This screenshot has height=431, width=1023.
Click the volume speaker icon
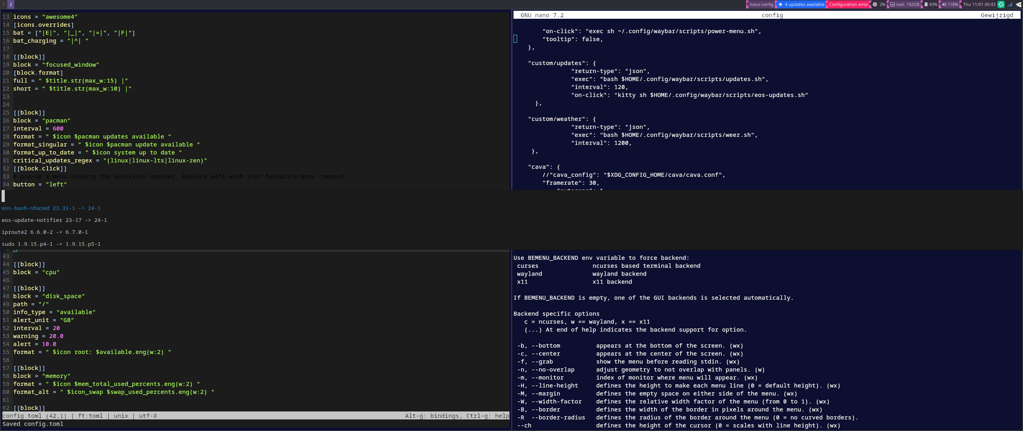pos(944,4)
